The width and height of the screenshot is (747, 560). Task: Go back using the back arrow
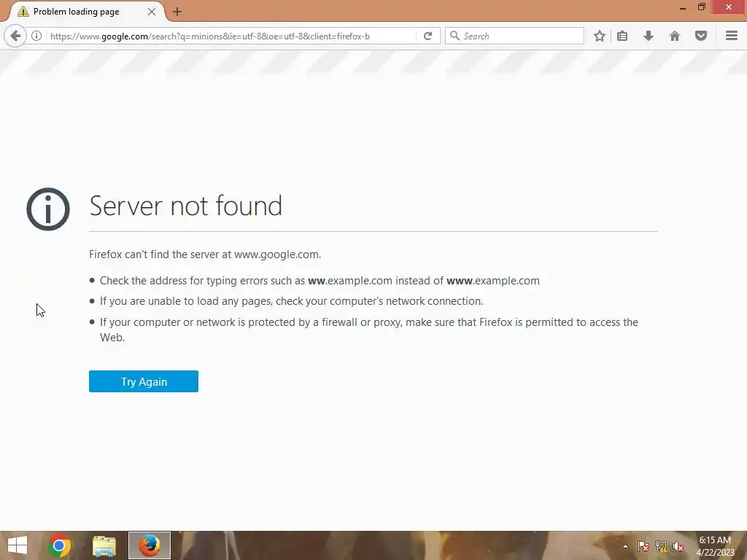point(15,36)
